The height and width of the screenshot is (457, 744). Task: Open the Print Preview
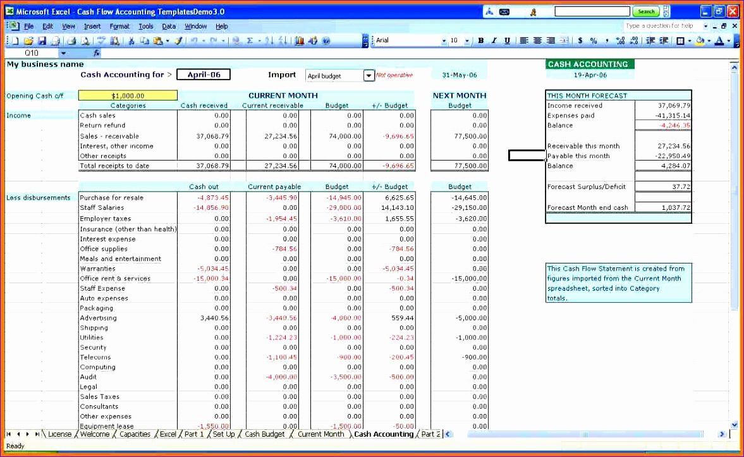pos(85,40)
